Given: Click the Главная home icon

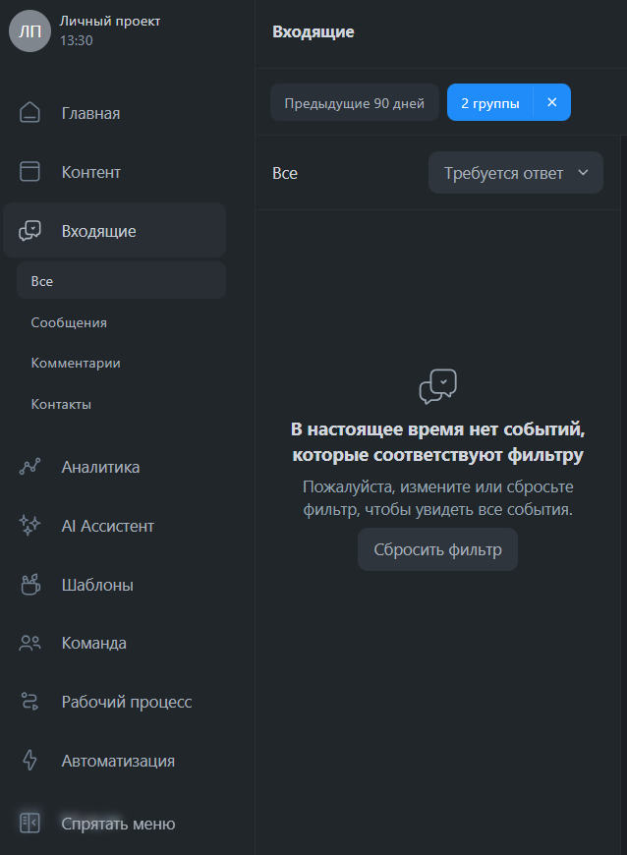Looking at the screenshot, I should (30, 113).
